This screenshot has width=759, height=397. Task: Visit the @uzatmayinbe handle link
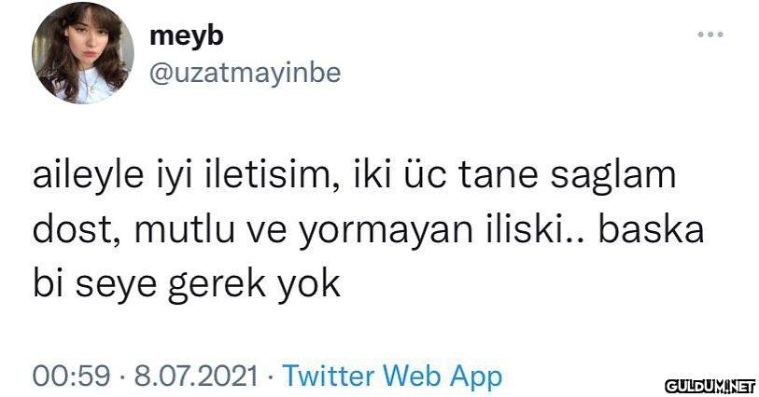(245, 74)
